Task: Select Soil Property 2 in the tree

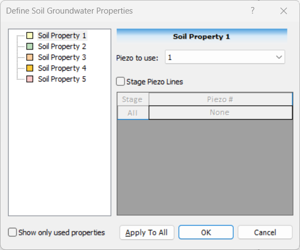Action: (x=62, y=47)
